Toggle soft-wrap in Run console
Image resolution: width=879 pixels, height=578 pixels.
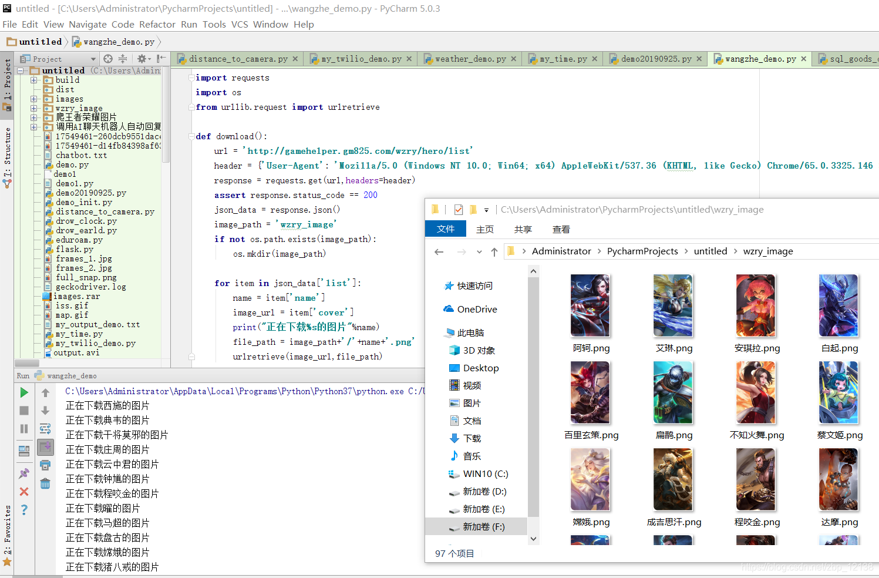45,429
